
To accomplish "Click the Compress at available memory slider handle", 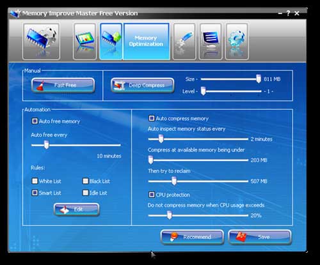I will pos(150,160).
